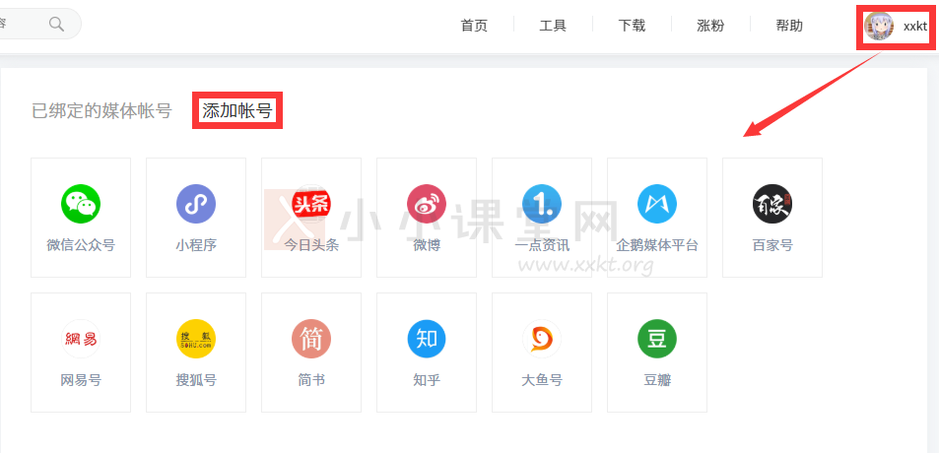
Task: Click the 企鹅媒体平台 label text
Action: [657, 245]
